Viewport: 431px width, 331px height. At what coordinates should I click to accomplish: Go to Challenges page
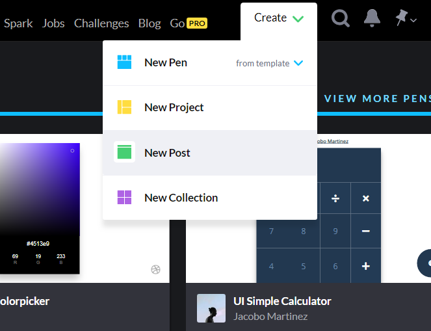(x=101, y=23)
